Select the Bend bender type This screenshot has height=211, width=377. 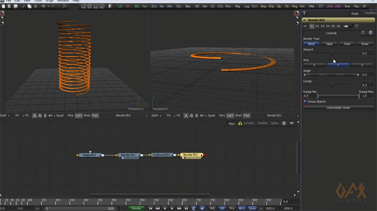coord(311,44)
